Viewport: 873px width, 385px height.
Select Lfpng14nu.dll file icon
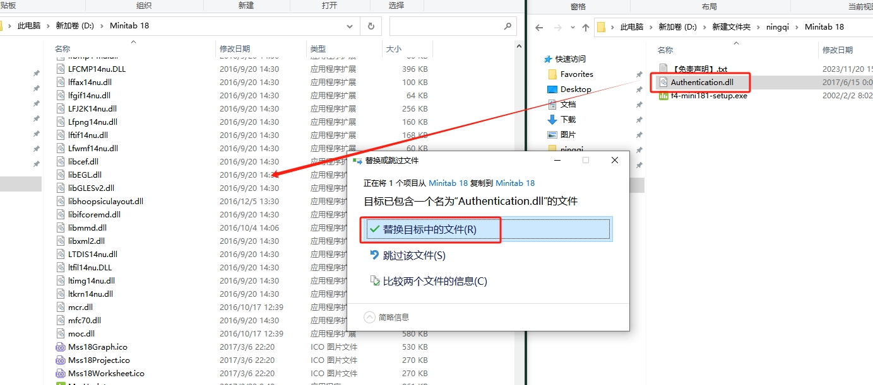coord(61,122)
